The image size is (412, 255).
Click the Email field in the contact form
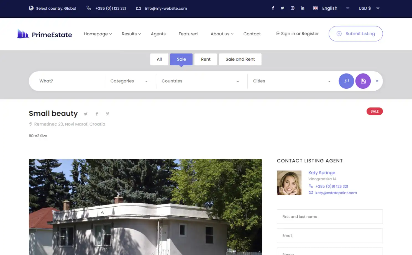(x=329, y=236)
